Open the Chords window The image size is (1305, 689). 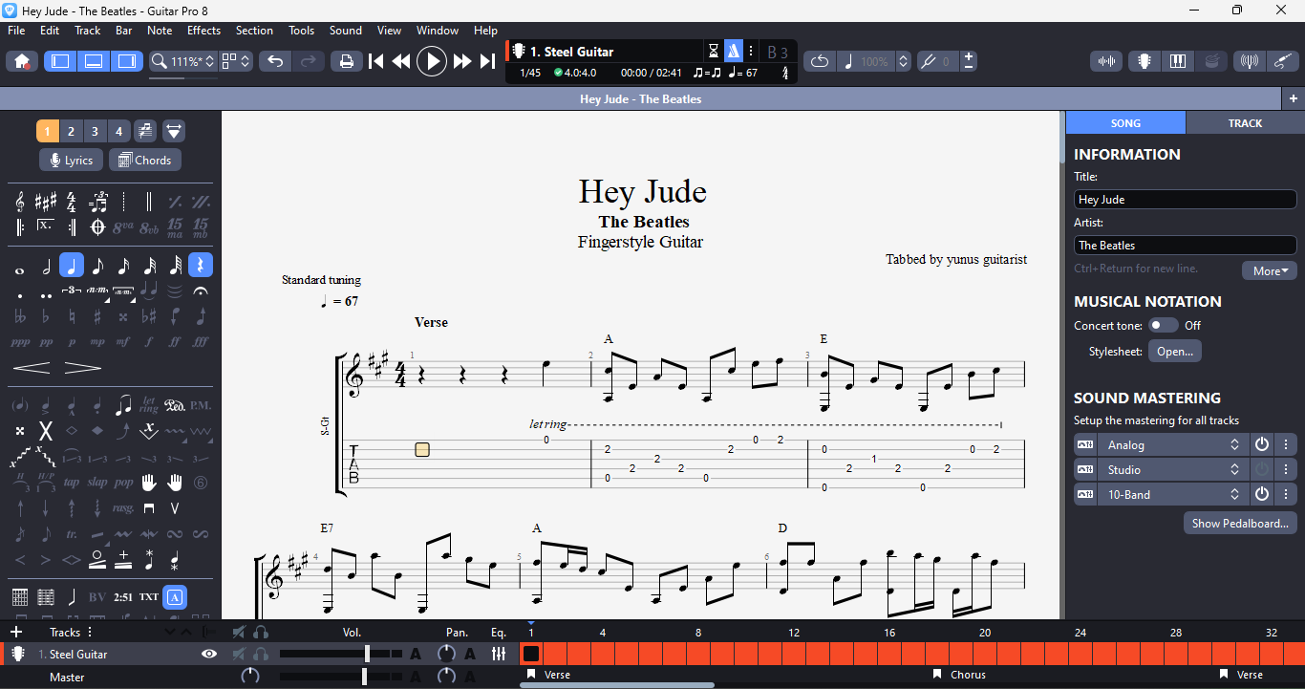(x=145, y=161)
